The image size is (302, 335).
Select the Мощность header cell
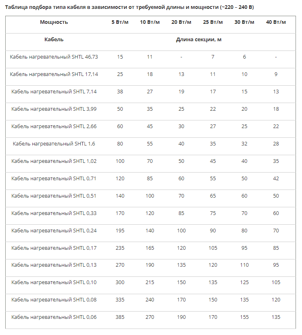[x=54, y=22]
